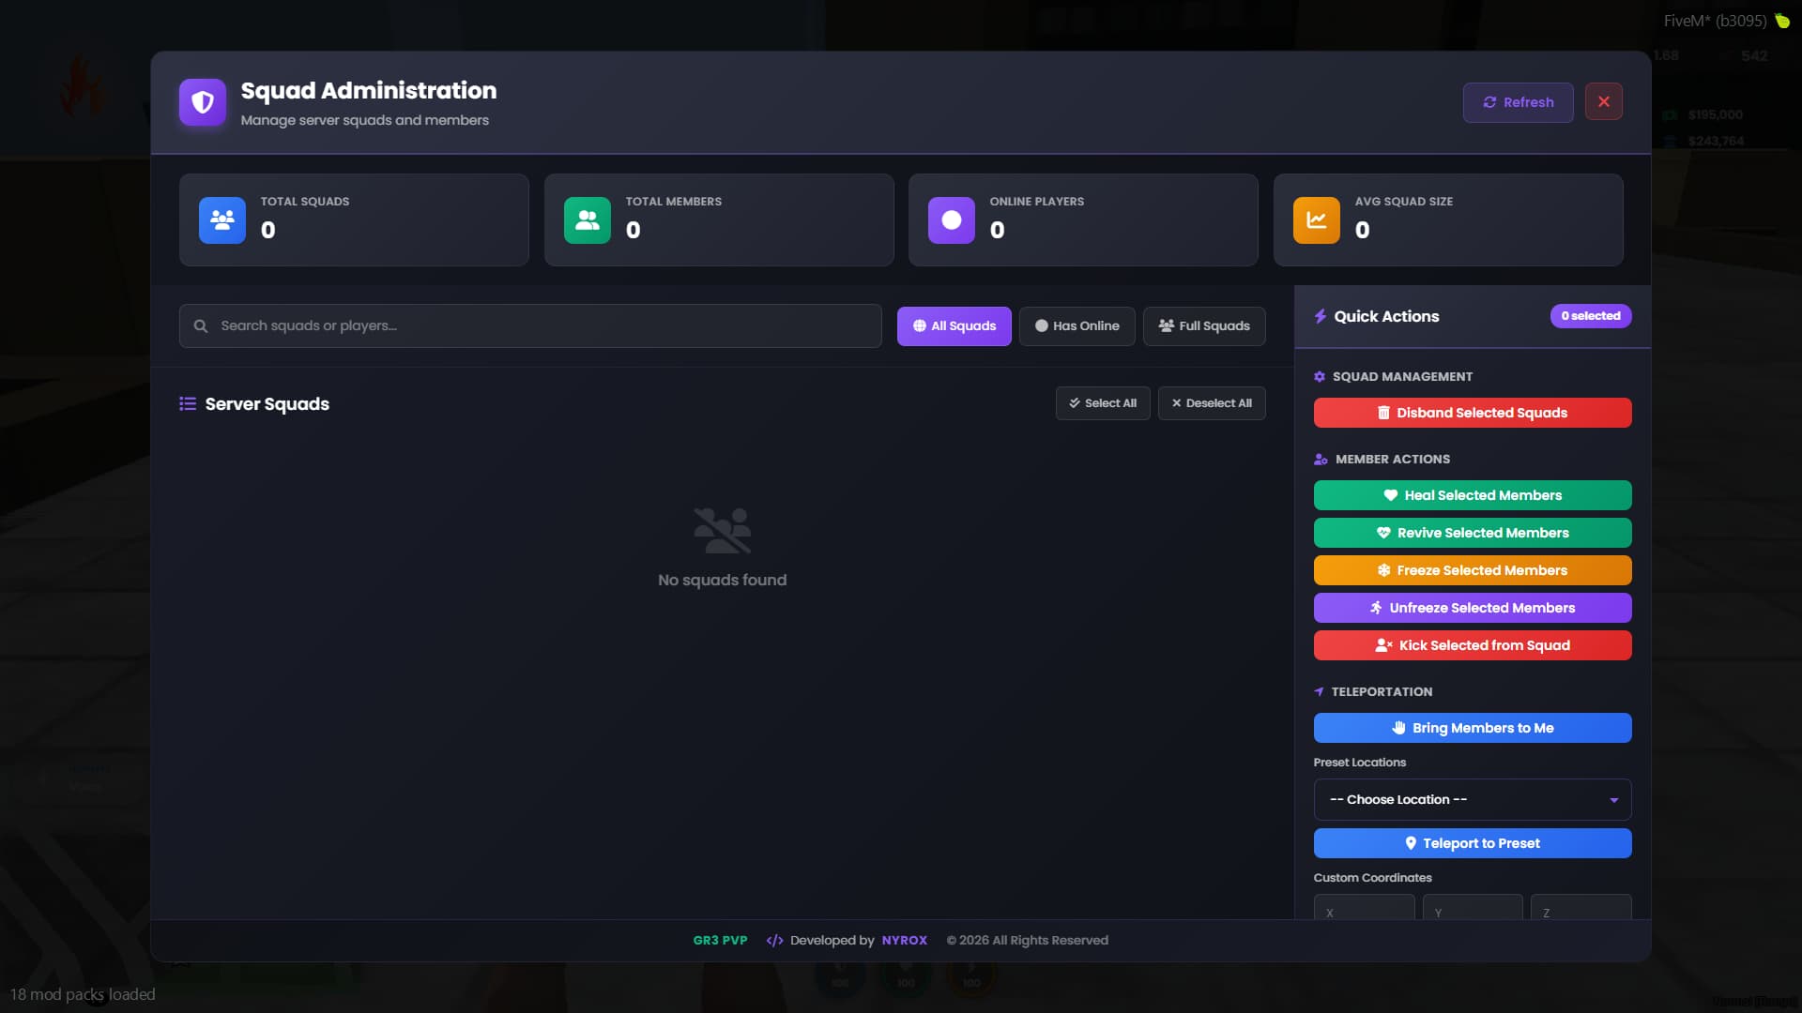Screen dimensions: 1802x1013
Task: Toggle the Full Squads filter
Action: pos(1204,326)
